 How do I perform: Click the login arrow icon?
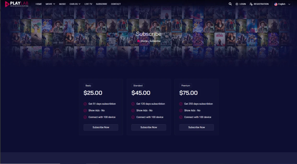237,4
